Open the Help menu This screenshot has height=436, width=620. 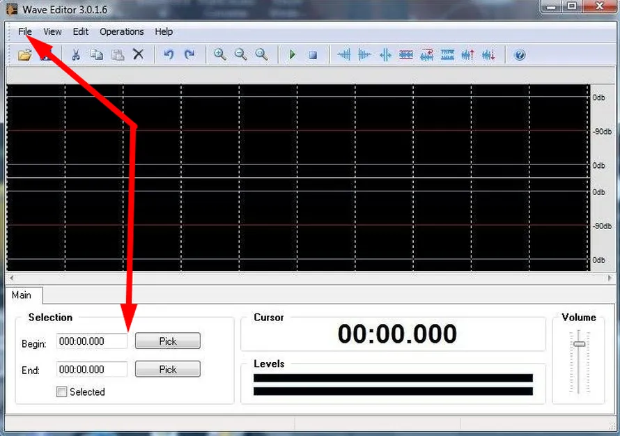click(x=164, y=31)
